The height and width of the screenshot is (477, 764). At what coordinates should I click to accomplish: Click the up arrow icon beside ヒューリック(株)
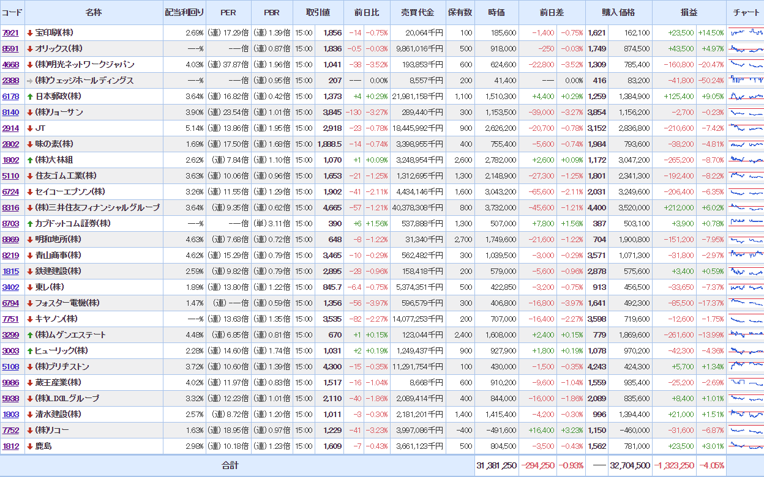point(30,351)
